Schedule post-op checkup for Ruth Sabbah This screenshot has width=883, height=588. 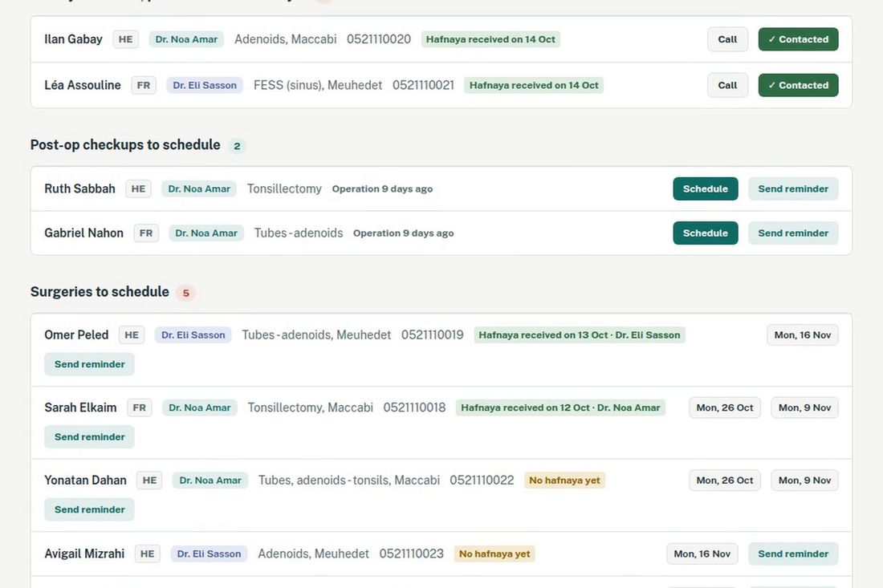(x=705, y=189)
